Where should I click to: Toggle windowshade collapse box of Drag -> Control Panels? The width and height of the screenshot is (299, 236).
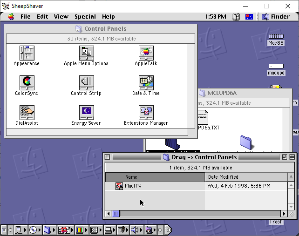pyautogui.click(x=292, y=157)
